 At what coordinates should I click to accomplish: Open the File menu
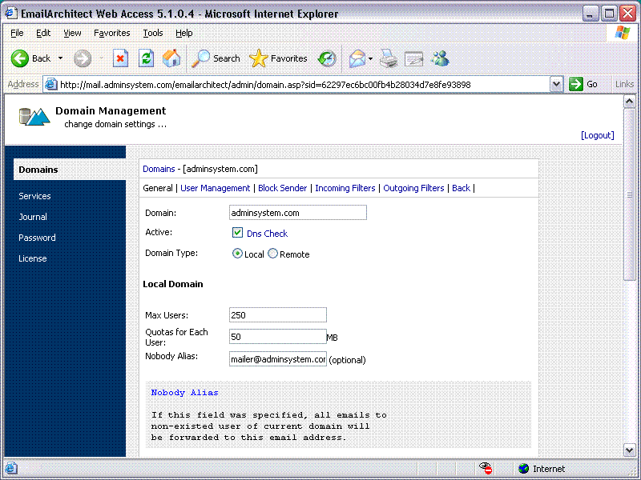[x=17, y=33]
